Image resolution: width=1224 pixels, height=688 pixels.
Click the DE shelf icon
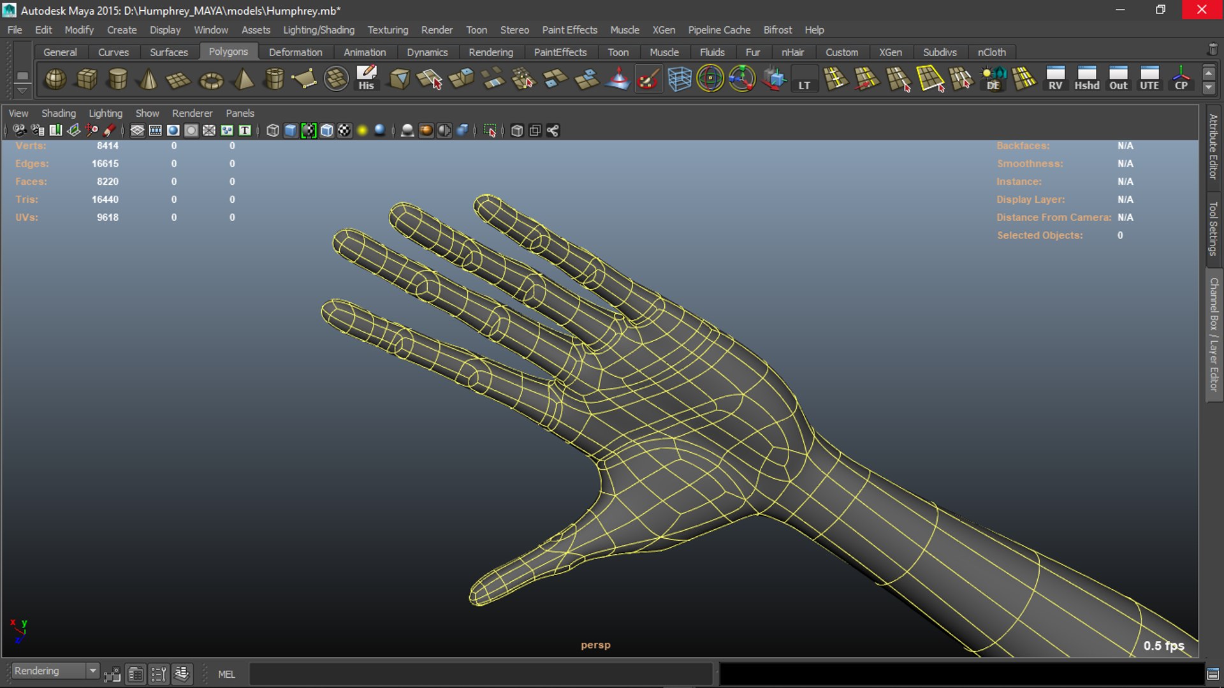[993, 79]
